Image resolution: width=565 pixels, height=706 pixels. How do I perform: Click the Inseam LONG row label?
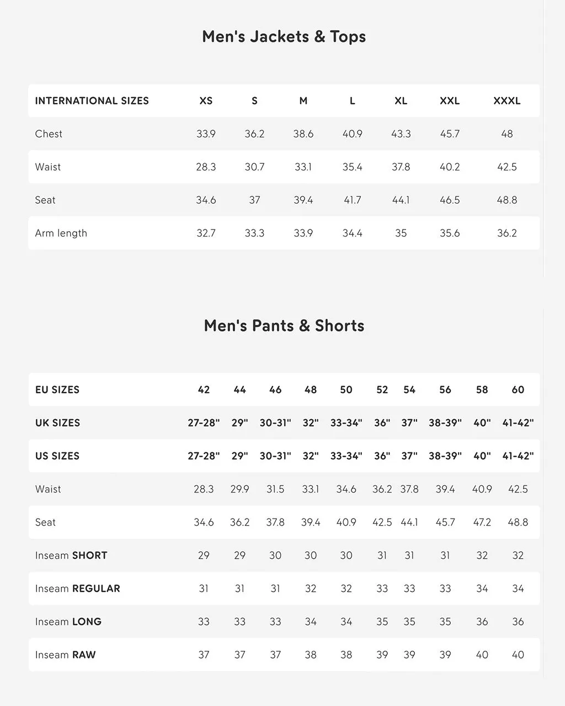point(68,622)
